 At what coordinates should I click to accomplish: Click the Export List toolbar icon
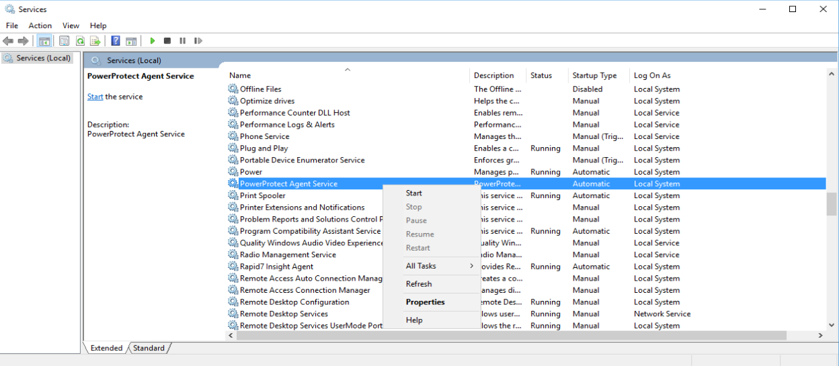coord(95,41)
